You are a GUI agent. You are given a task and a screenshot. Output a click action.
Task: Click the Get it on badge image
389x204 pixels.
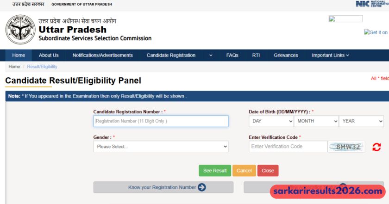(x=376, y=32)
